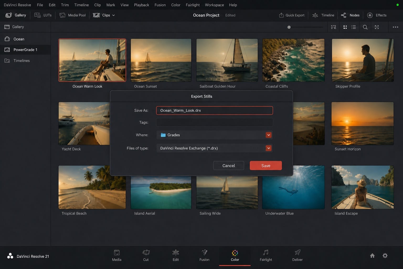Click the Save button in Export Stills
Screen dimensions: 403x269
266,165
